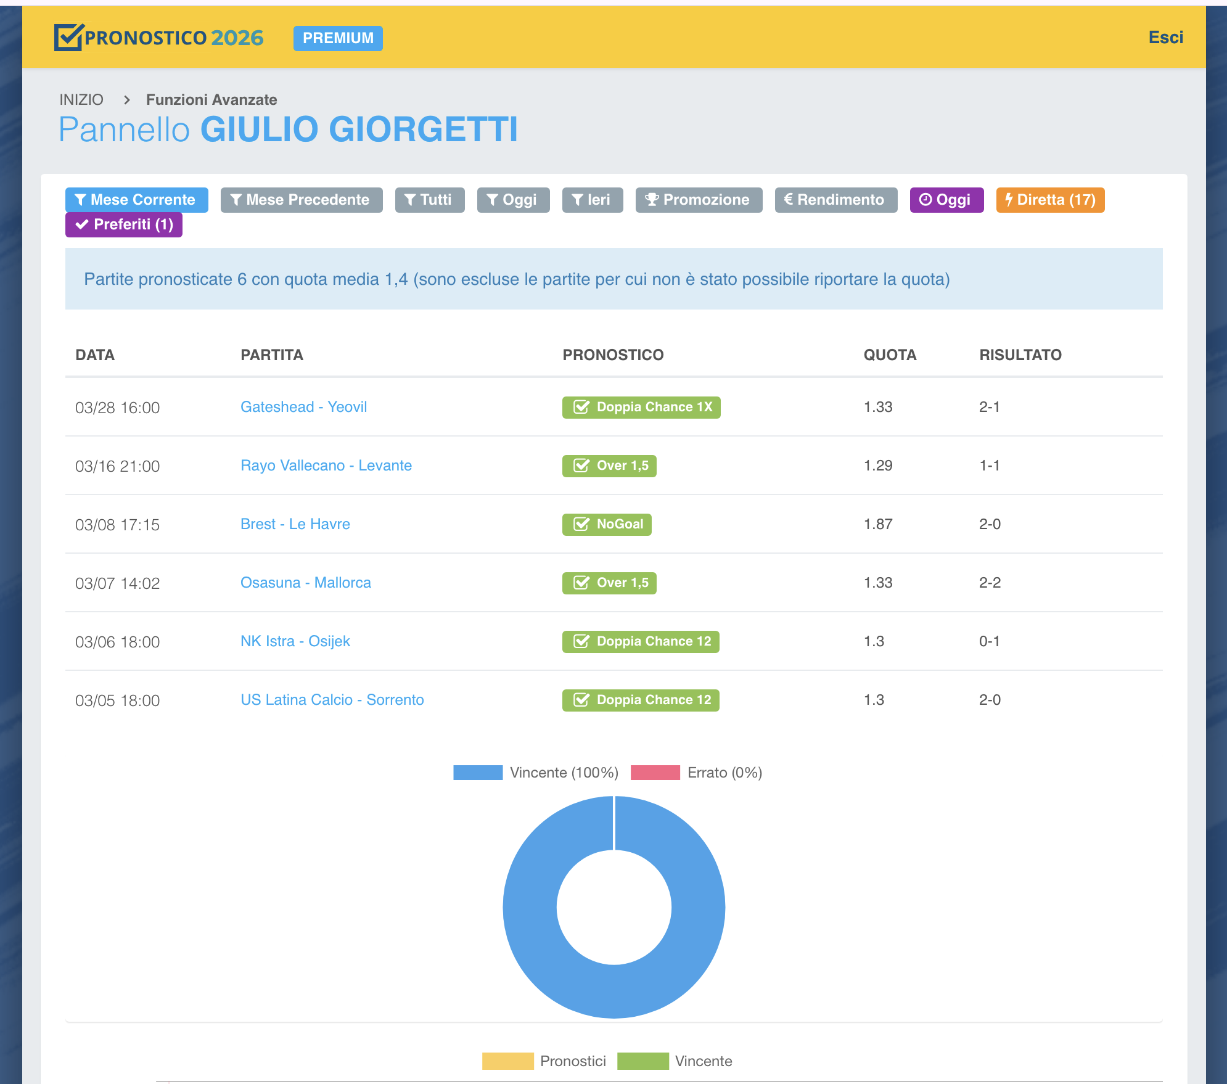Click trophy icon on Promozione button
The image size is (1227, 1084).
652,199
